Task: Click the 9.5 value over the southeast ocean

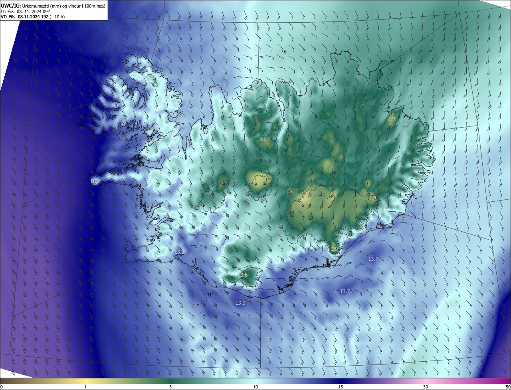Action: click(453, 304)
